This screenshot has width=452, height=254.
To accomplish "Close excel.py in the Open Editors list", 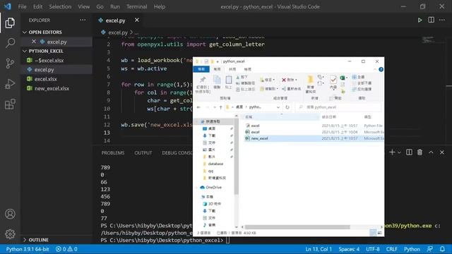I will [34, 42].
